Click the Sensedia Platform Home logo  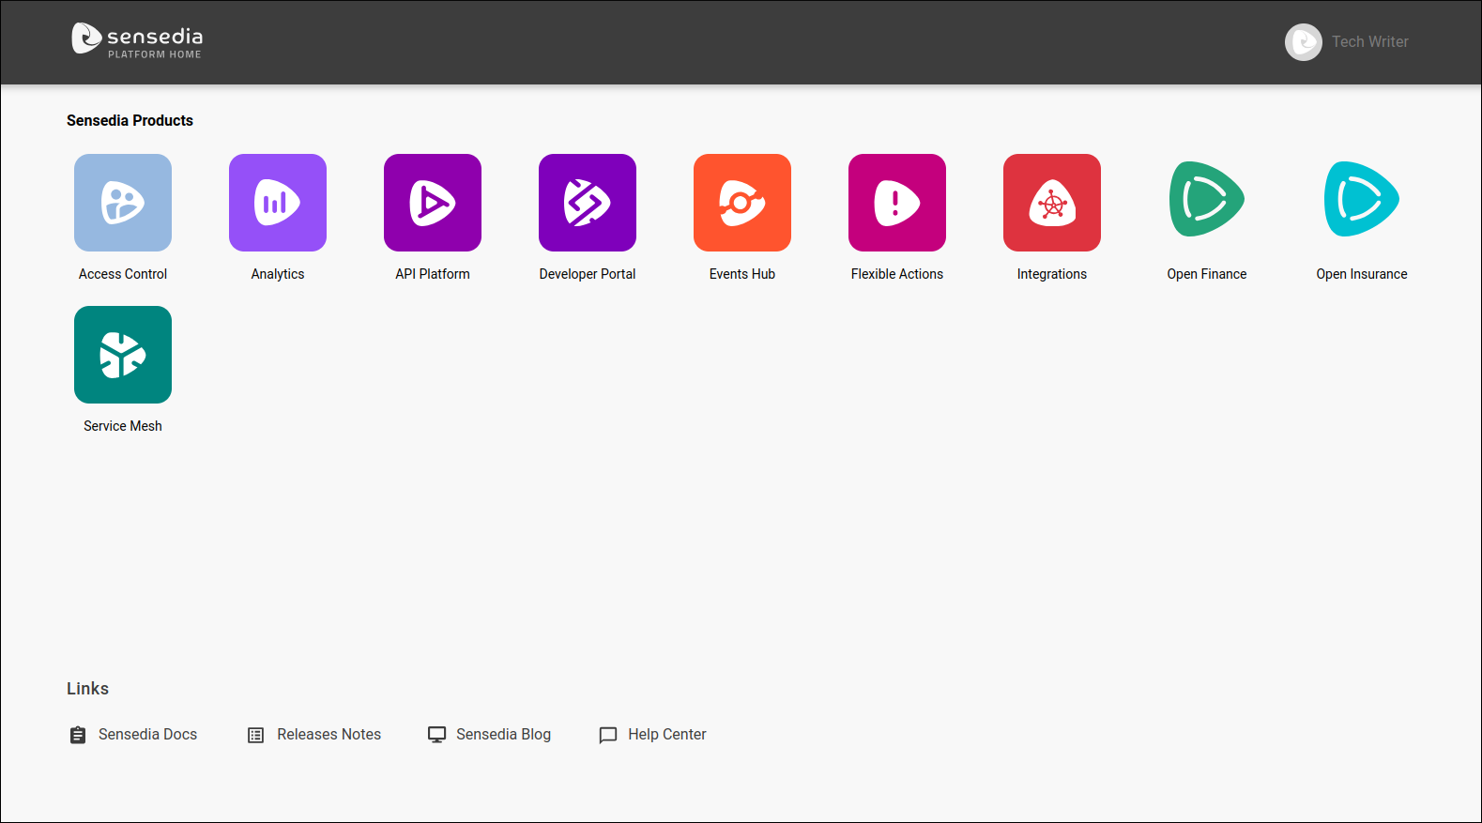tap(137, 40)
